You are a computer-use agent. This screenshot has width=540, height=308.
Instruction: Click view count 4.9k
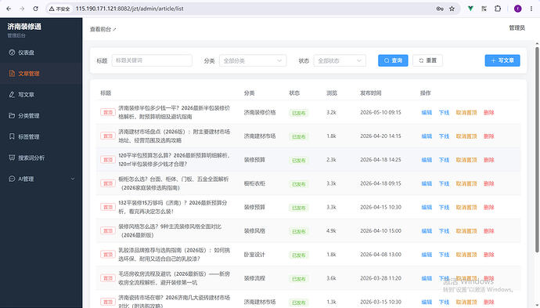coord(331,230)
